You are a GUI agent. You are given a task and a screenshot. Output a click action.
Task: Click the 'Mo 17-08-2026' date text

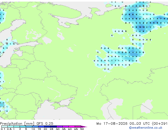pos(112,124)
